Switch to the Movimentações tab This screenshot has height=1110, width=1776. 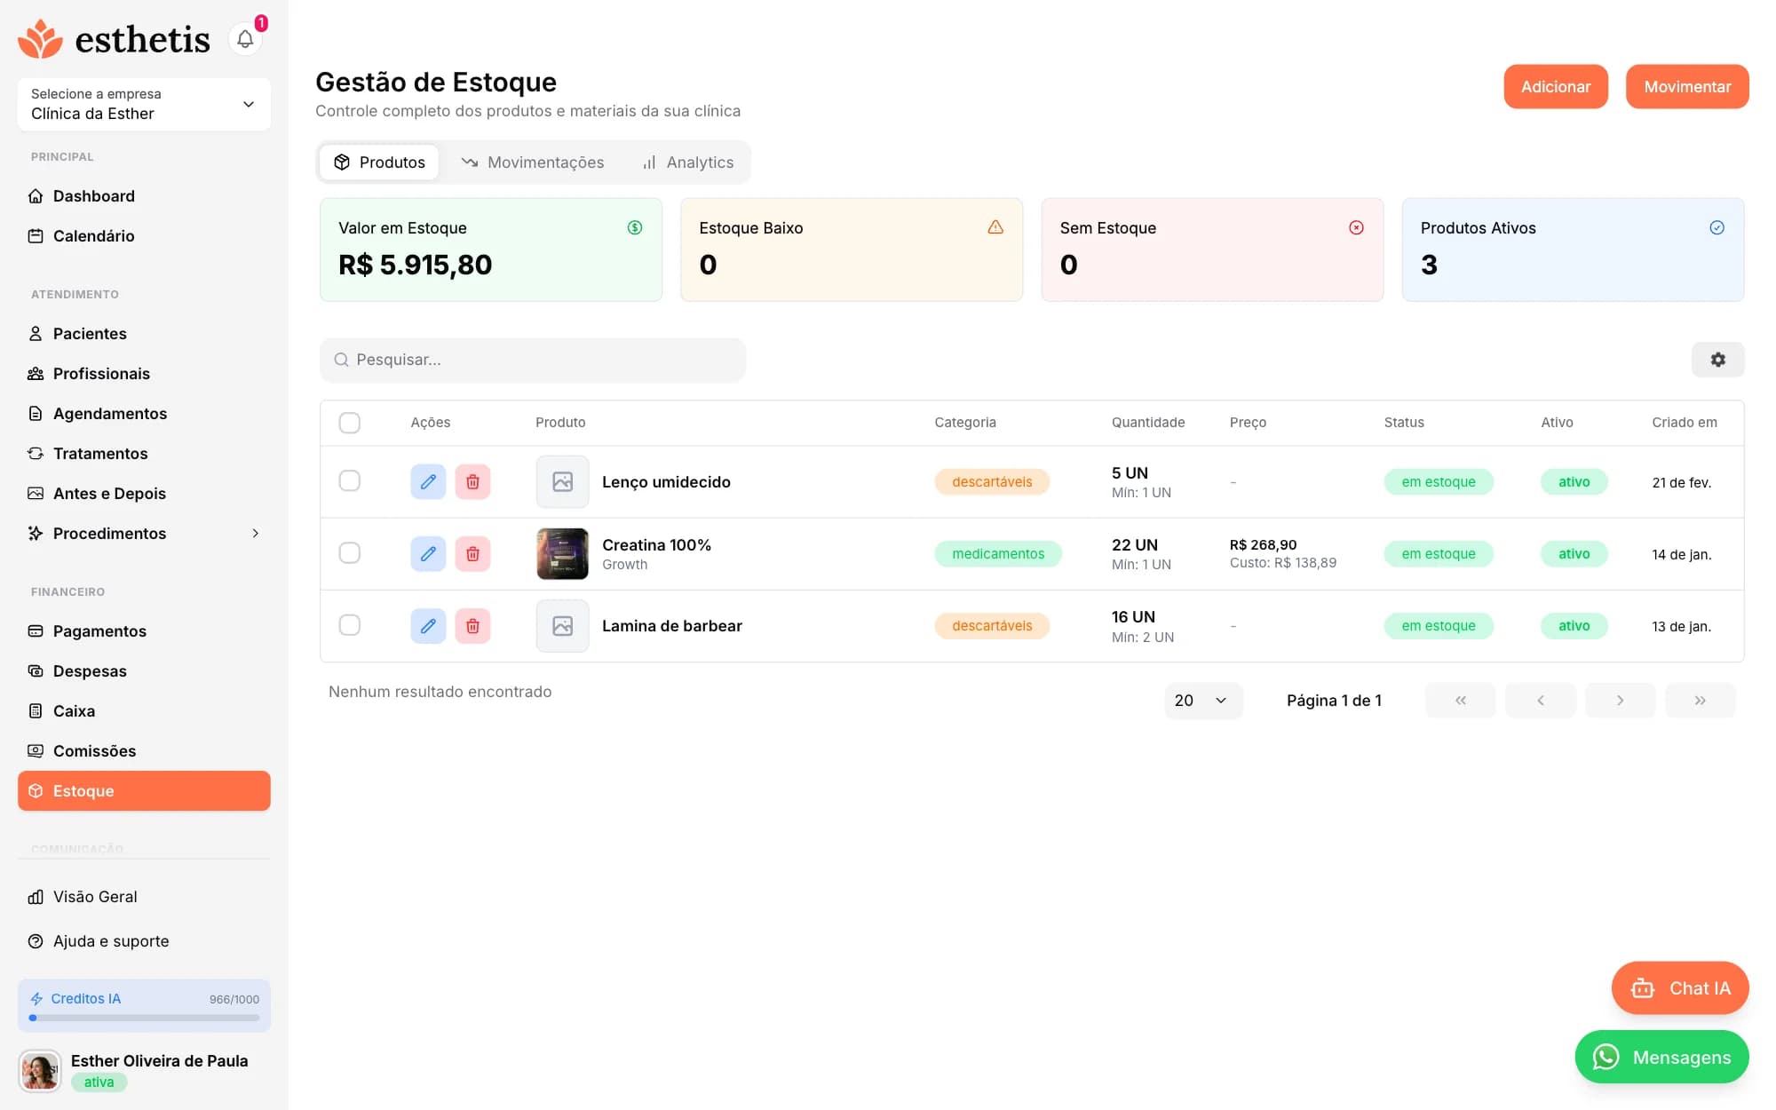(x=532, y=163)
